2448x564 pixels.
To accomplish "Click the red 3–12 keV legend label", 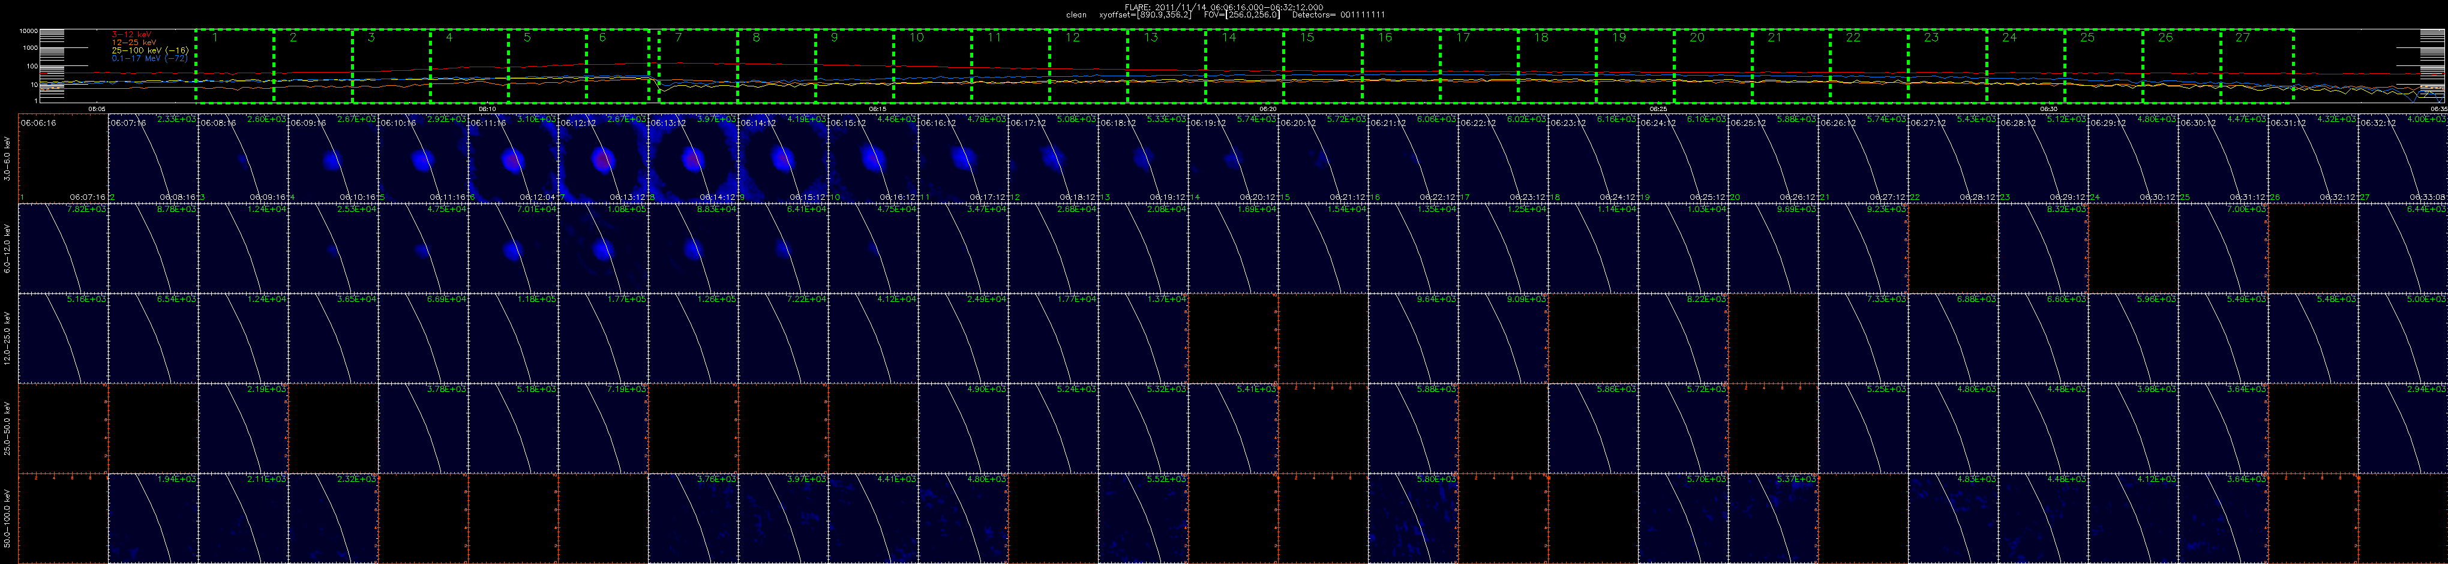I will [x=131, y=34].
